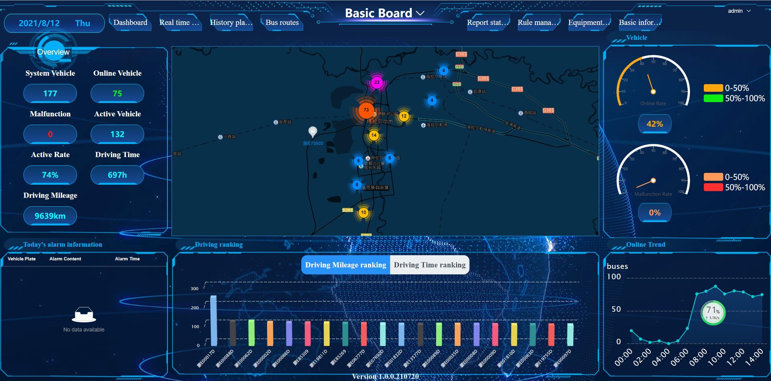Click the yellow 14 cluster marker
This screenshot has height=381, width=771.
[x=374, y=135]
